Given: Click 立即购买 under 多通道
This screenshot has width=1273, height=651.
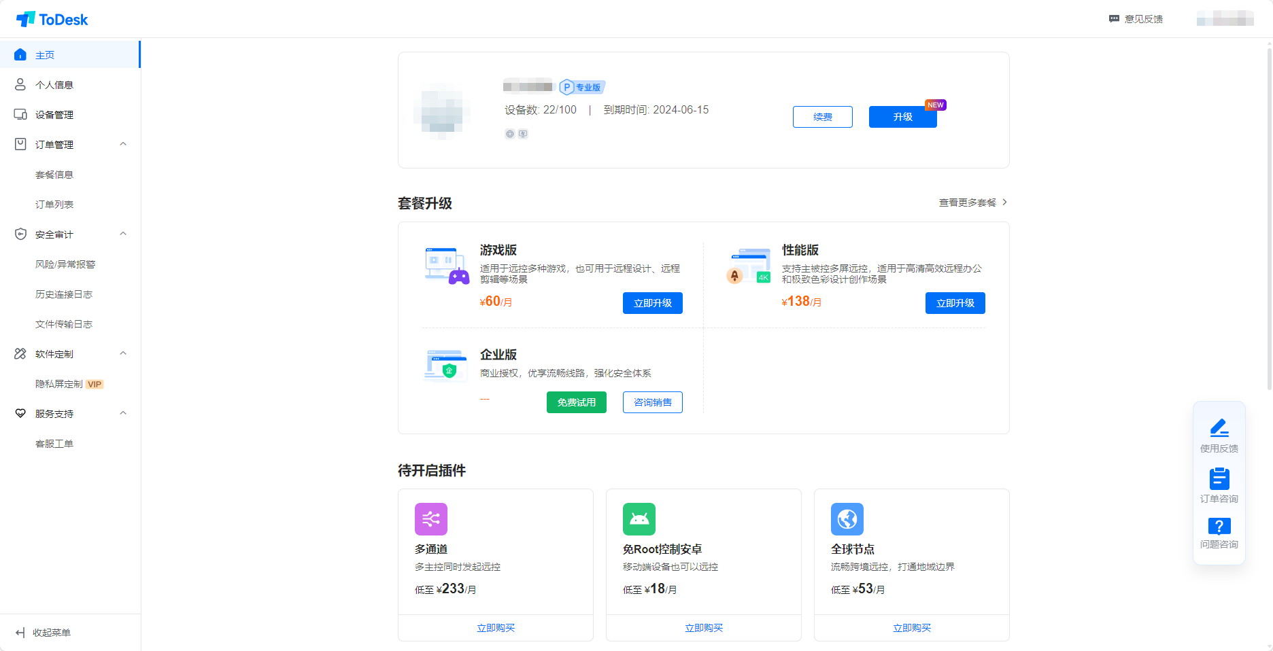Looking at the screenshot, I should [x=496, y=628].
